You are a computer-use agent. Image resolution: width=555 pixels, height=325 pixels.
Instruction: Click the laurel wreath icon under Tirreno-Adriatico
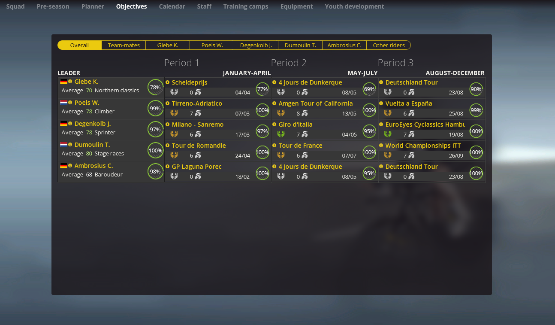coord(174,113)
